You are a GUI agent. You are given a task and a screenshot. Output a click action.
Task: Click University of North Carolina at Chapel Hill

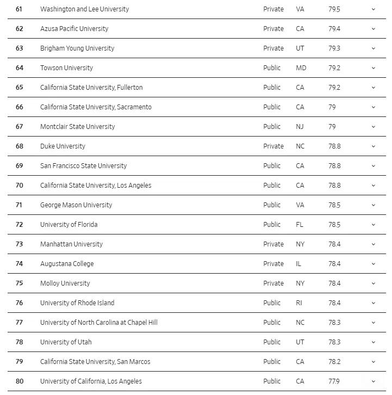tap(98, 323)
